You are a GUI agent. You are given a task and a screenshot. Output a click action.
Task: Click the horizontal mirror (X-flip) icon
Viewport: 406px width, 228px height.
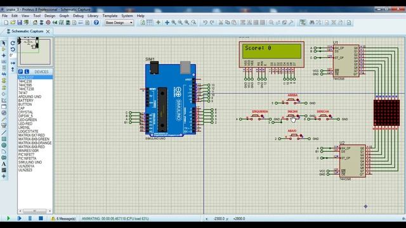(x=13, y=63)
